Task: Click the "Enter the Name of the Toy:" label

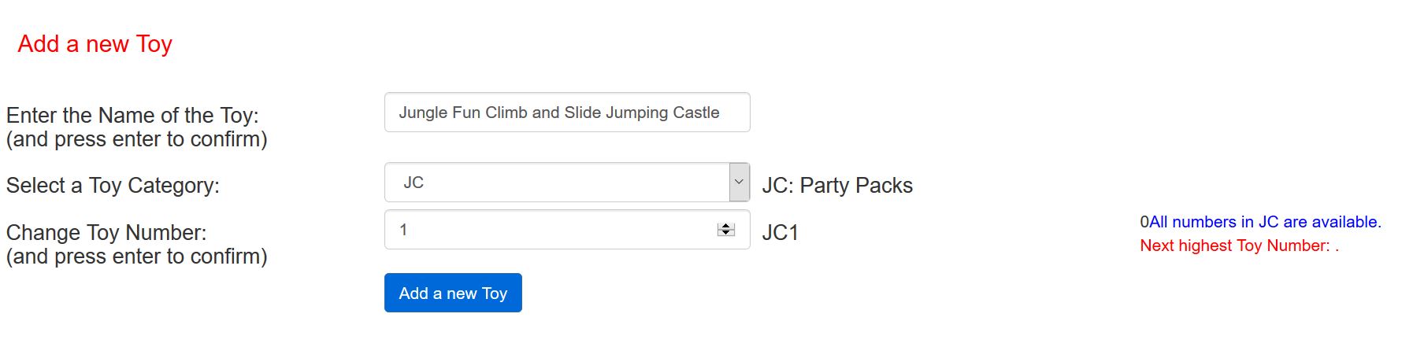Action: [x=132, y=116]
